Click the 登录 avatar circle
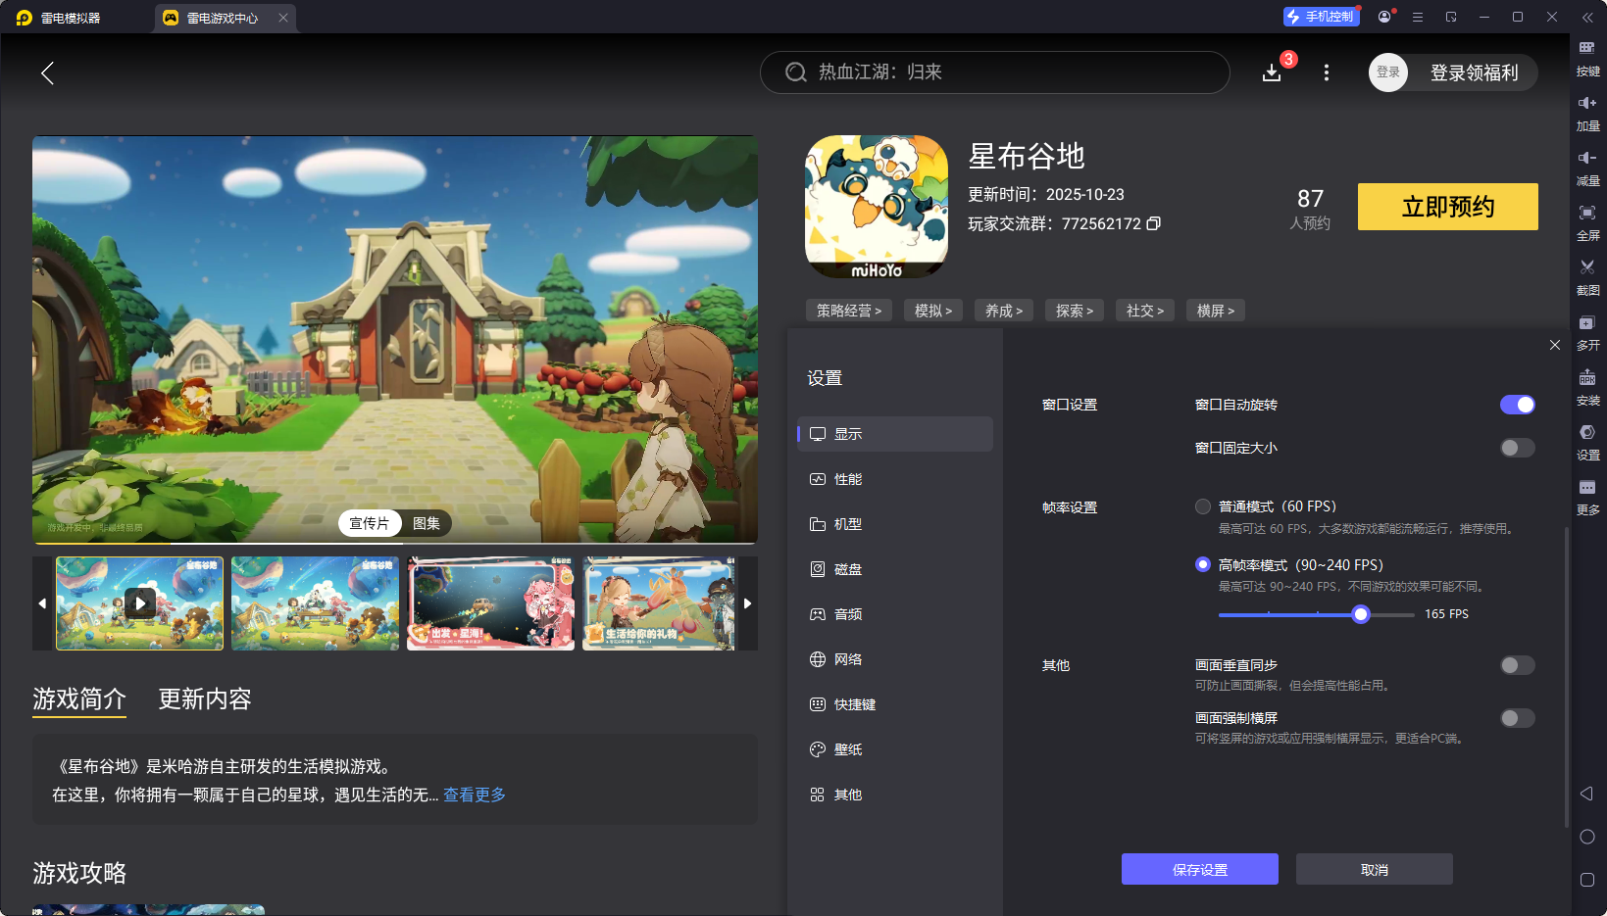Image resolution: width=1607 pixels, height=916 pixels. (x=1388, y=72)
